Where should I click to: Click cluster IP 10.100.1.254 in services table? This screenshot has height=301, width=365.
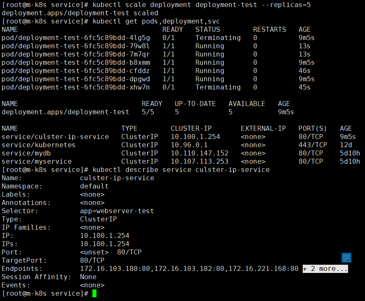(195, 136)
